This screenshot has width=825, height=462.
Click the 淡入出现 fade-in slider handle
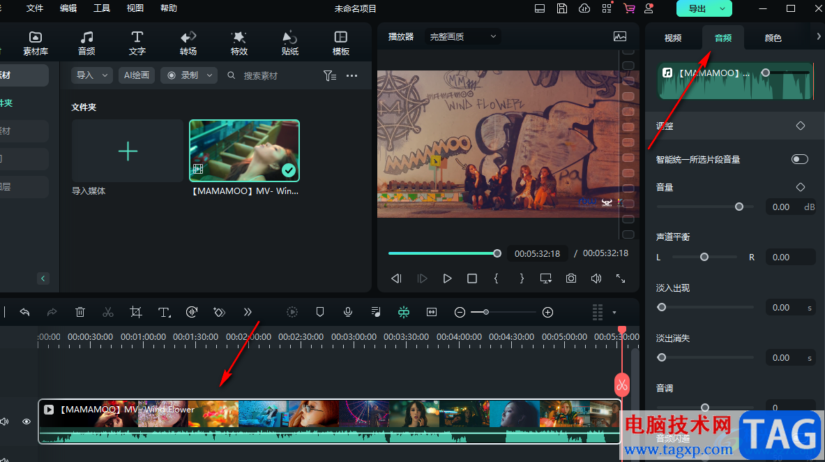click(662, 307)
